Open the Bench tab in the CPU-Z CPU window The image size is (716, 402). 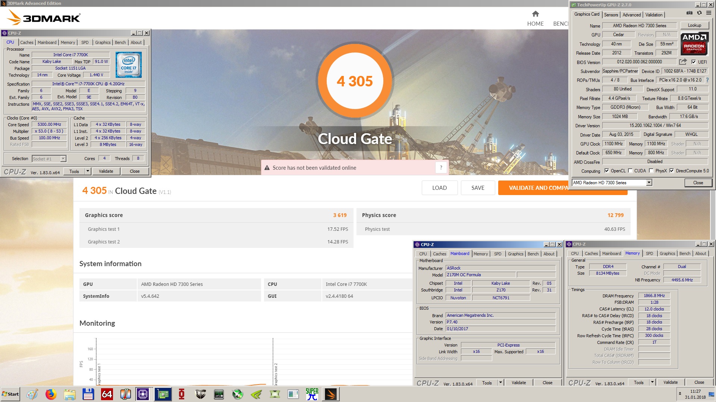pos(120,42)
